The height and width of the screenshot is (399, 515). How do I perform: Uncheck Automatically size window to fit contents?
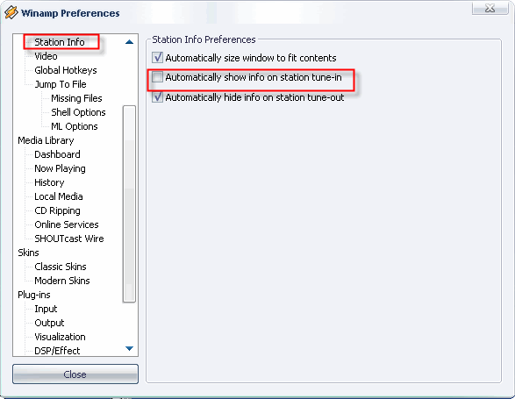tap(157, 58)
